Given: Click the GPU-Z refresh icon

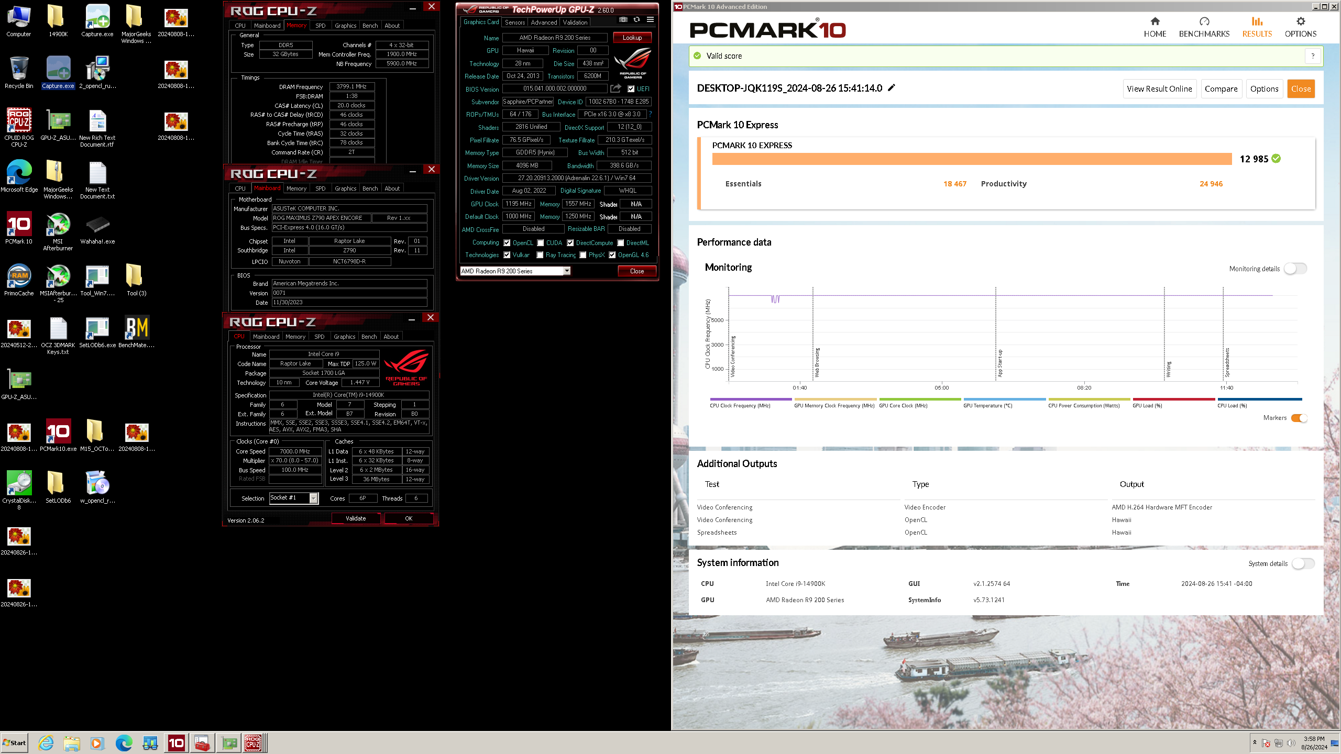Looking at the screenshot, I should click(636, 19).
